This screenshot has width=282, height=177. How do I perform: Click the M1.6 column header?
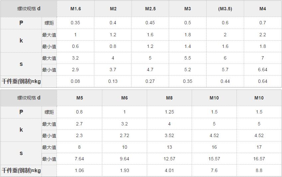coord(75,9)
